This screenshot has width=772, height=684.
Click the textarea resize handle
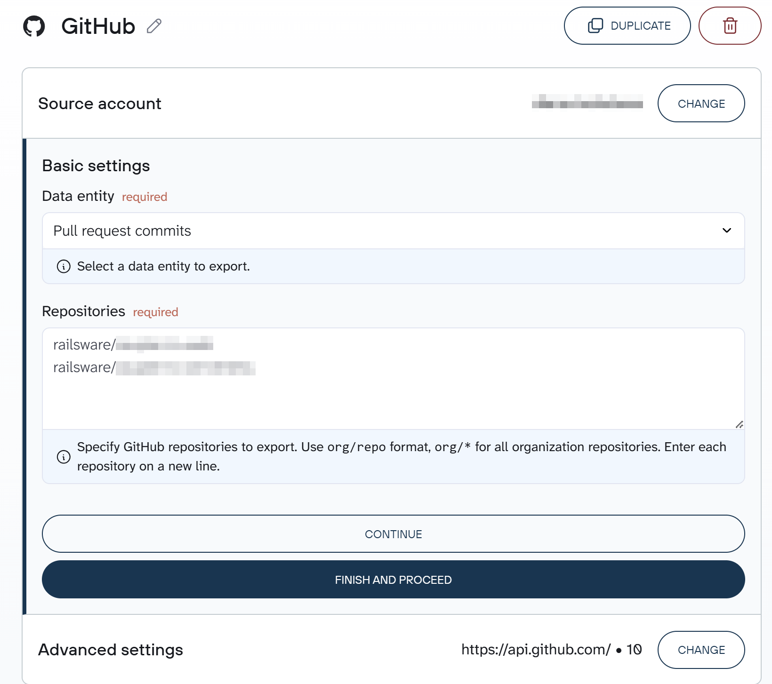tap(739, 423)
